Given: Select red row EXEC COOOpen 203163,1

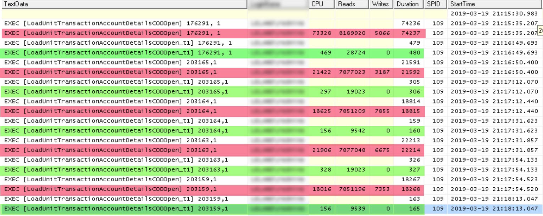Looking at the screenshot, I should tap(213, 150).
